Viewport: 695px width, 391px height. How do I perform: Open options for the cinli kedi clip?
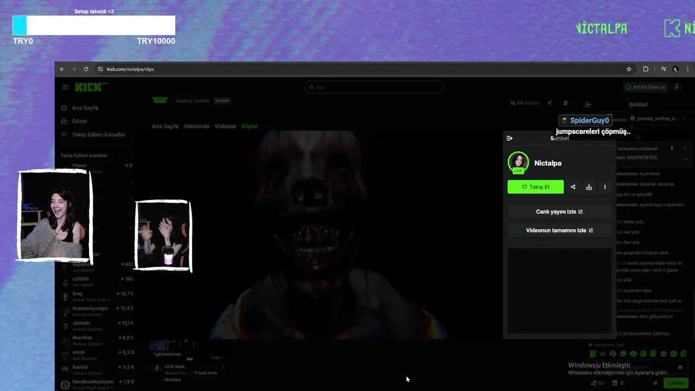point(223,367)
